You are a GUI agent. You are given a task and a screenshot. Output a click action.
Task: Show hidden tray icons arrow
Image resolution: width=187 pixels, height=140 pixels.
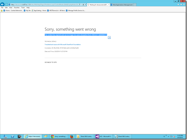tap(169, 136)
